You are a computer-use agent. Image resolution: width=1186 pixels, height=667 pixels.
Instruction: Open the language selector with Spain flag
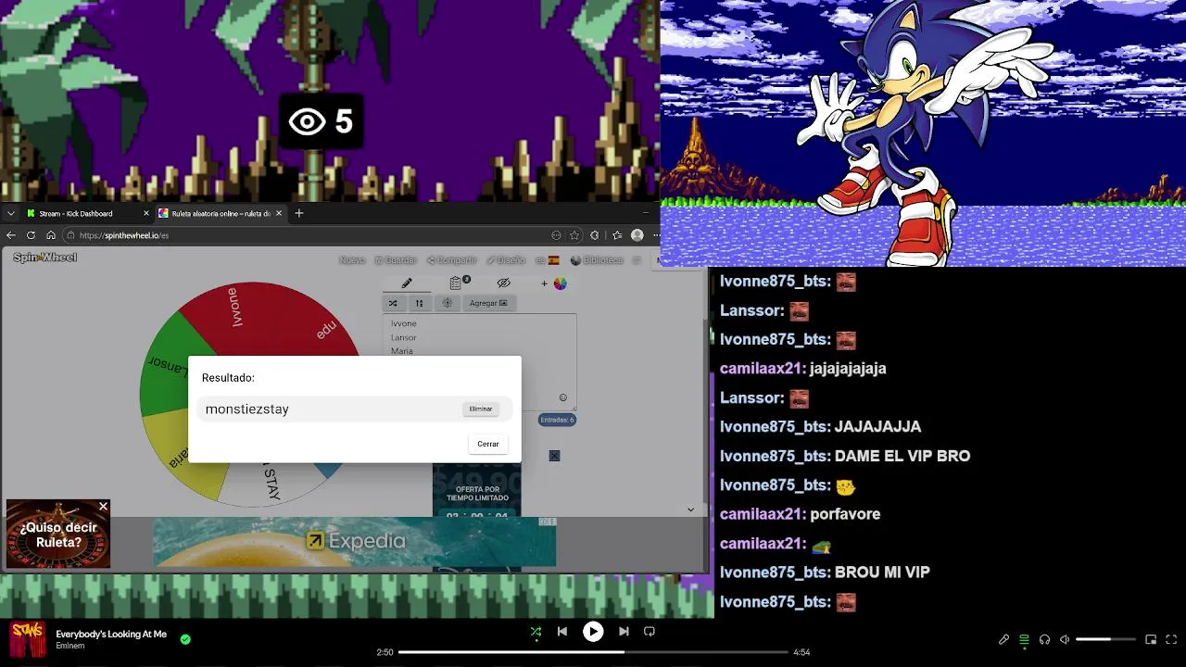coord(548,260)
